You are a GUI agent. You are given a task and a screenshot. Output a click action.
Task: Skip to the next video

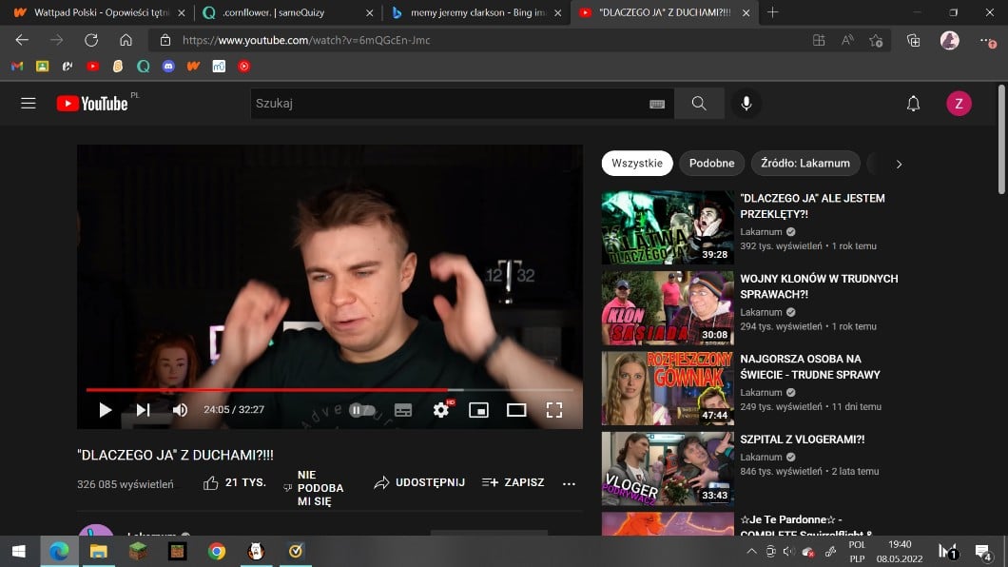pos(143,410)
